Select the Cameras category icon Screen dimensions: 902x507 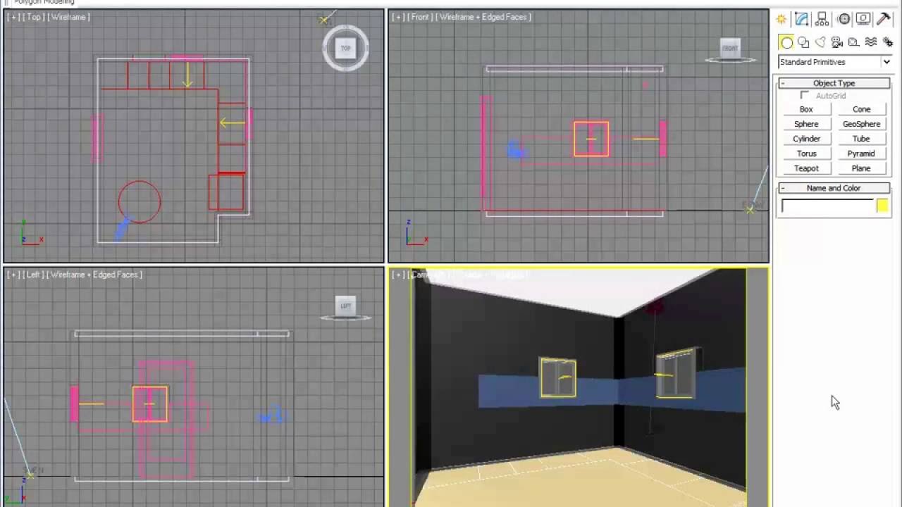[837, 43]
